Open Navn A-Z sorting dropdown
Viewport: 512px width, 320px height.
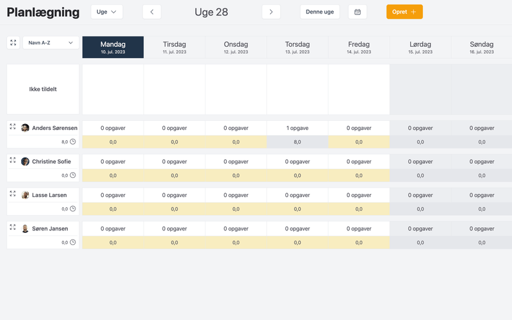coord(51,42)
